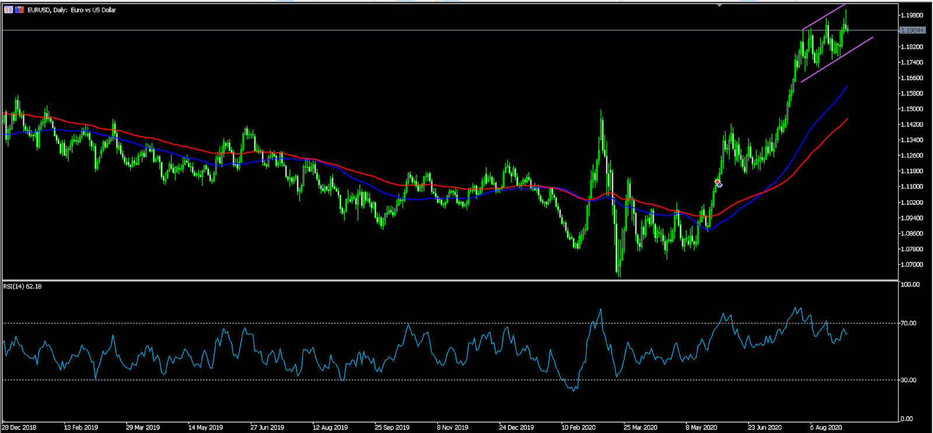Click the 1.19800 price scale label
Viewport: 933px width, 433px height.
coord(911,15)
